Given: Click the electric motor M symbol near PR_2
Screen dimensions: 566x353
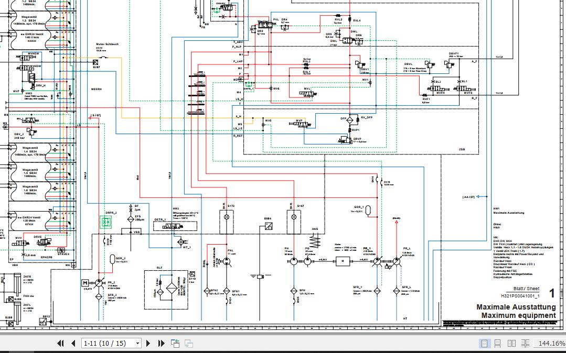Looking at the screenshot, I should pos(85,283).
